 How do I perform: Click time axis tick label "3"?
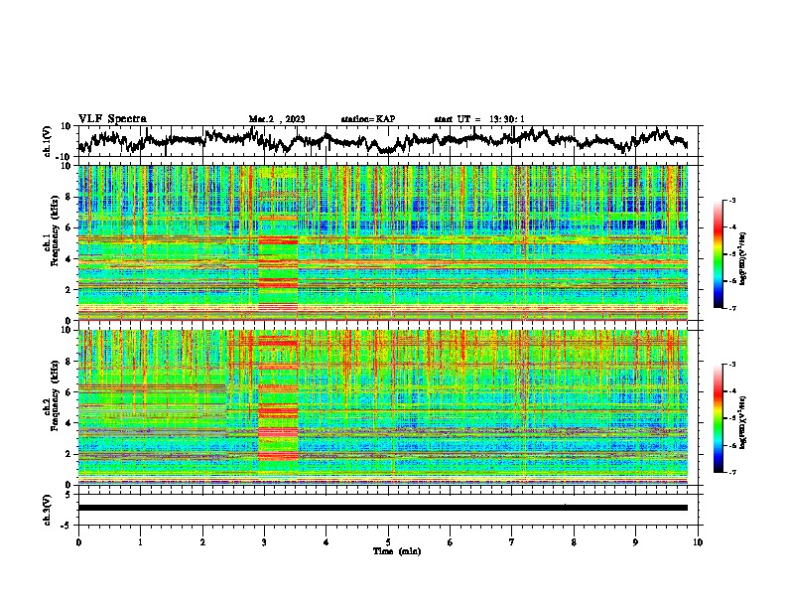[x=264, y=542]
